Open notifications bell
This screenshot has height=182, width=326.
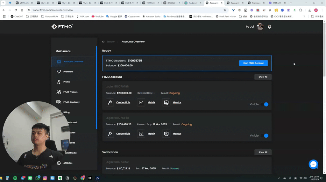(x=269, y=27)
